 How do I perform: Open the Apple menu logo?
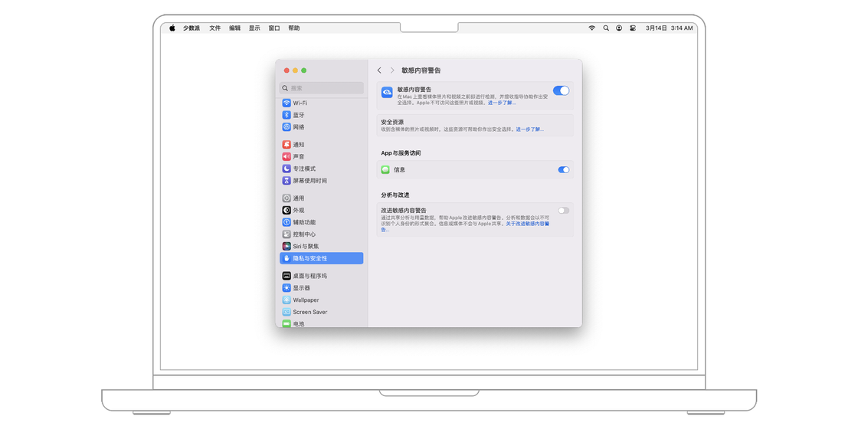172,28
